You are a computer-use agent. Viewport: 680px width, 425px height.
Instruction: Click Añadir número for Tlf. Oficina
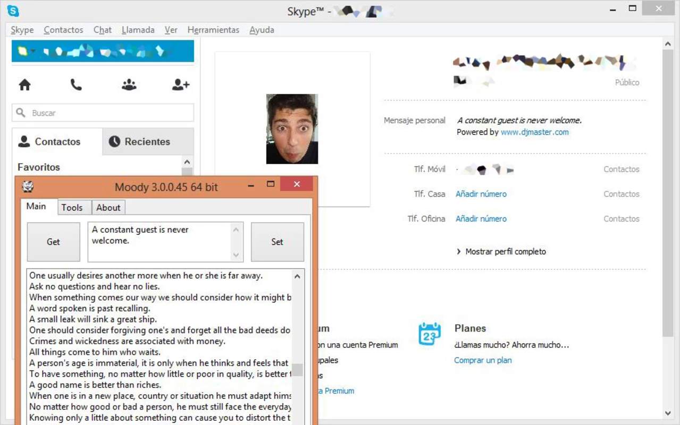[481, 218]
